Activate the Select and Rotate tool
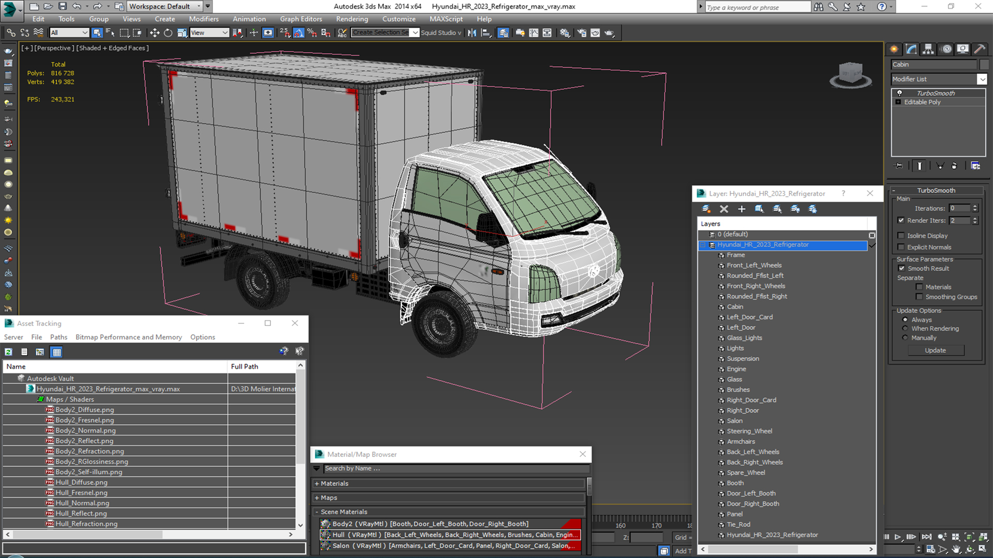Image resolution: width=993 pixels, height=558 pixels. [x=168, y=33]
